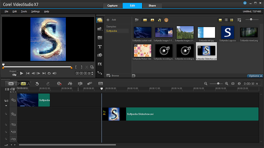Open the Sound Mixer tool
The image size is (264, 148).
click(70, 84)
